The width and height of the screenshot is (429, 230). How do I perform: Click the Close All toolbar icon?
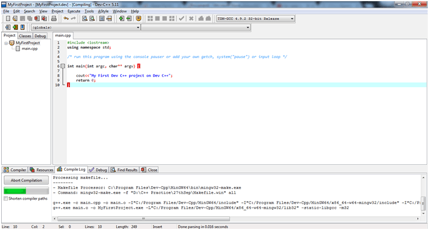44,18
